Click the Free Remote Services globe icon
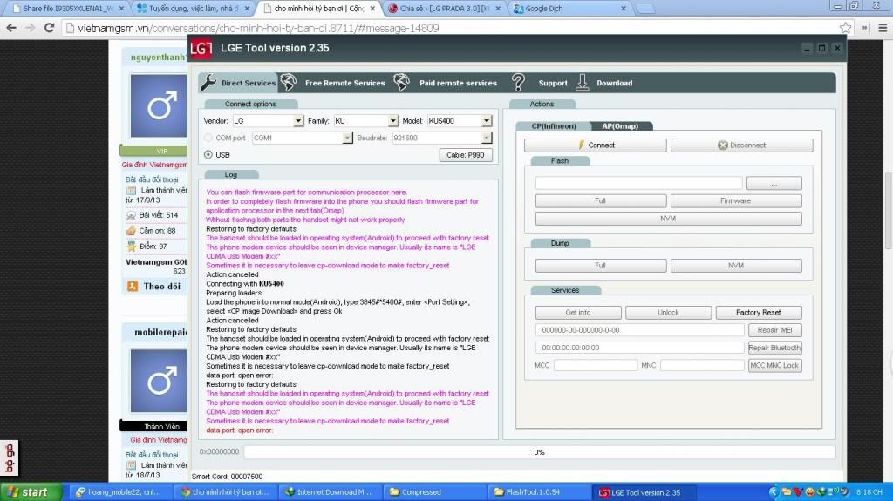 click(288, 83)
